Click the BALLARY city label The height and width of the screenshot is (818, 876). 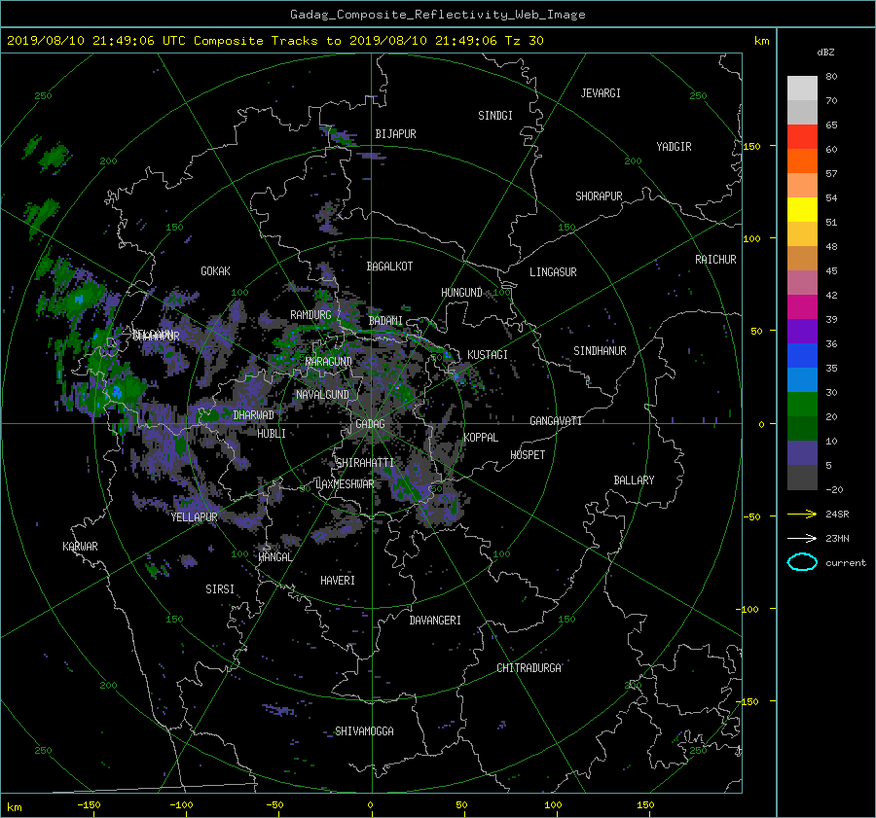[x=634, y=480]
